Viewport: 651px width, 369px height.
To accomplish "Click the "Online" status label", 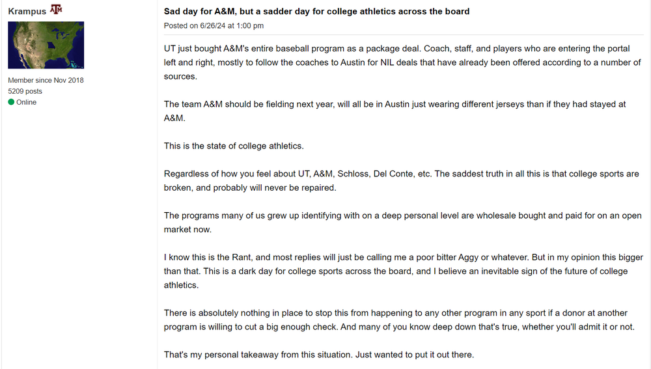I will tap(27, 102).
